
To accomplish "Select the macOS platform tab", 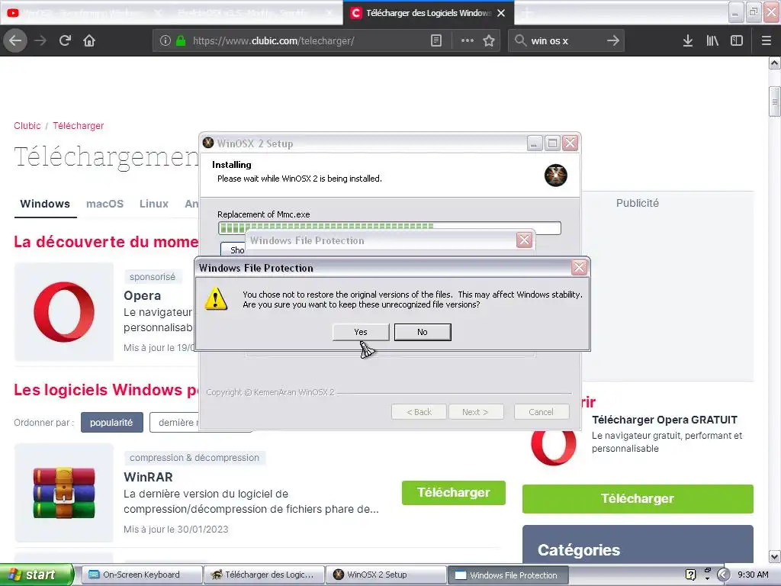I will coord(104,204).
